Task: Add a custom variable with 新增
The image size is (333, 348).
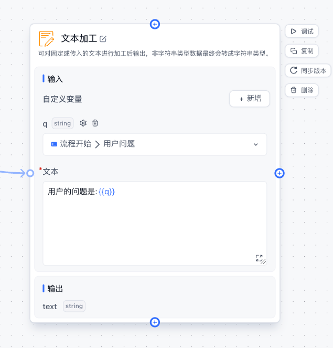Action: 249,99
